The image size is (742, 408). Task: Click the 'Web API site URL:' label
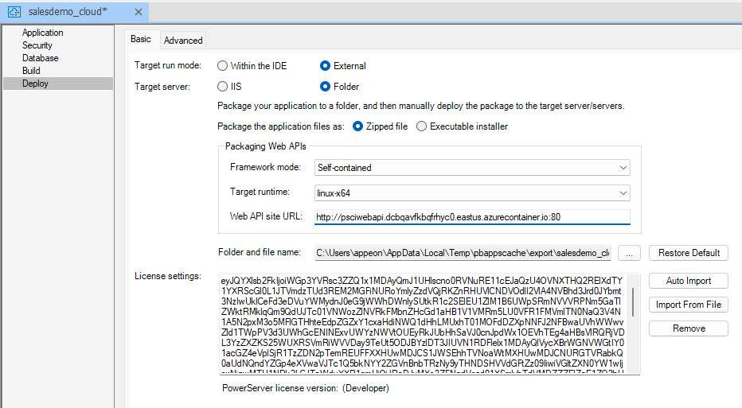[x=266, y=216]
